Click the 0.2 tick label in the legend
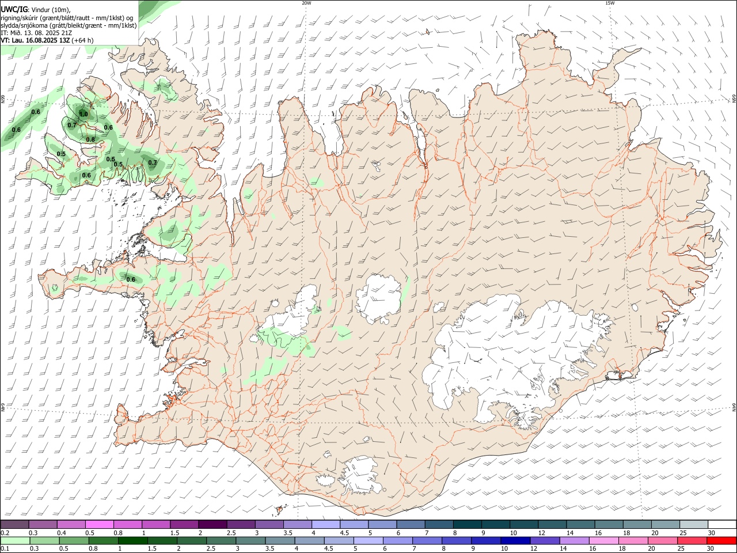The image size is (737, 553). (x=4, y=533)
